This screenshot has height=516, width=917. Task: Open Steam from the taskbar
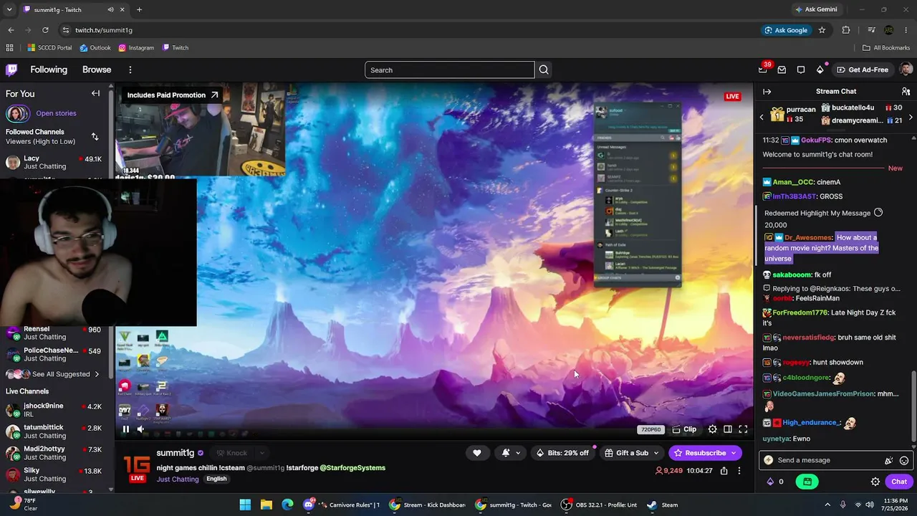pyautogui.click(x=663, y=505)
